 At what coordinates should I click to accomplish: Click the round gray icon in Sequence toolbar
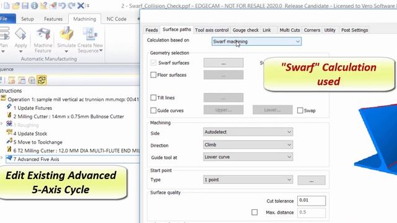(x=32, y=81)
